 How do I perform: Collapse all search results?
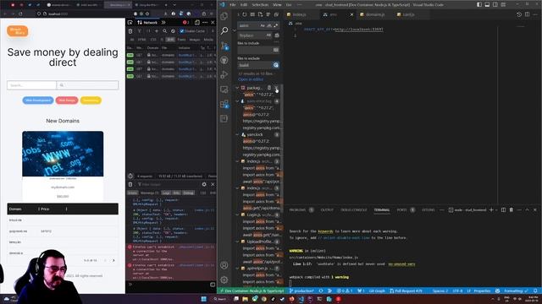(276, 14)
